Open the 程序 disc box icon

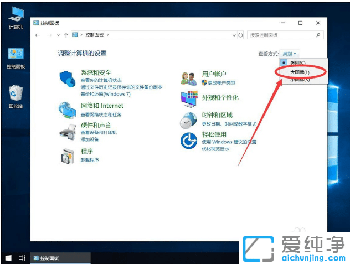pyautogui.click(x=68, y=156)
